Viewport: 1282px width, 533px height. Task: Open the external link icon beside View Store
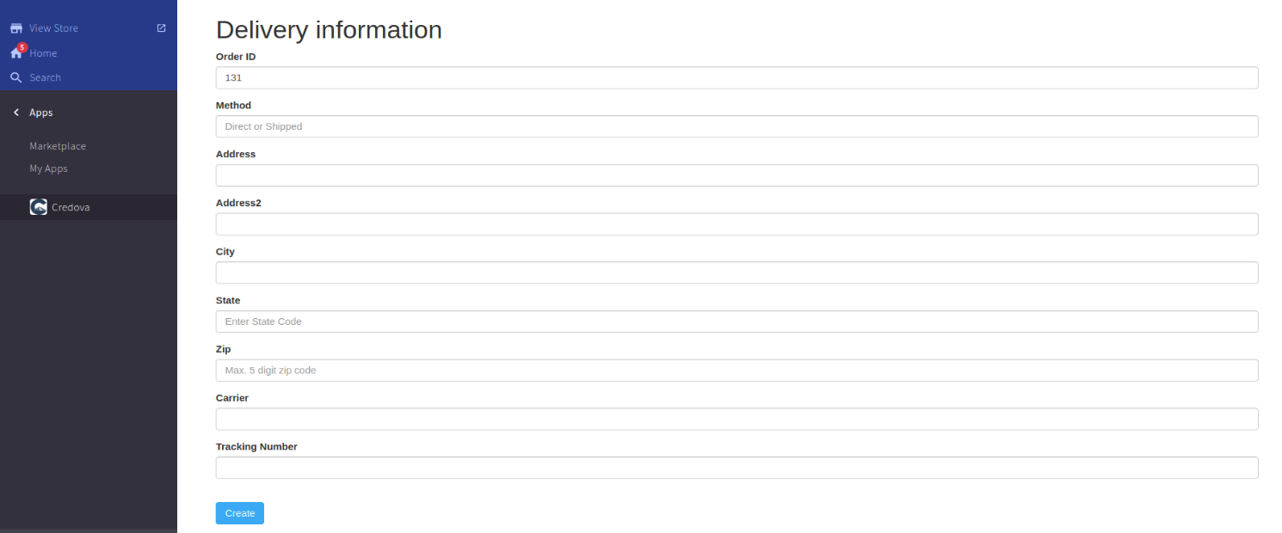tap(161, 28)
